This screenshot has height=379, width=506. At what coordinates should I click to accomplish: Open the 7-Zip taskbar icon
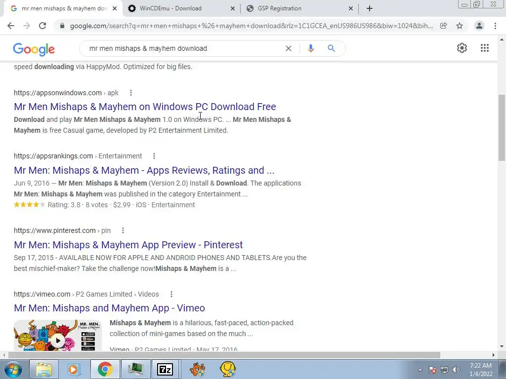coord(165,369)
